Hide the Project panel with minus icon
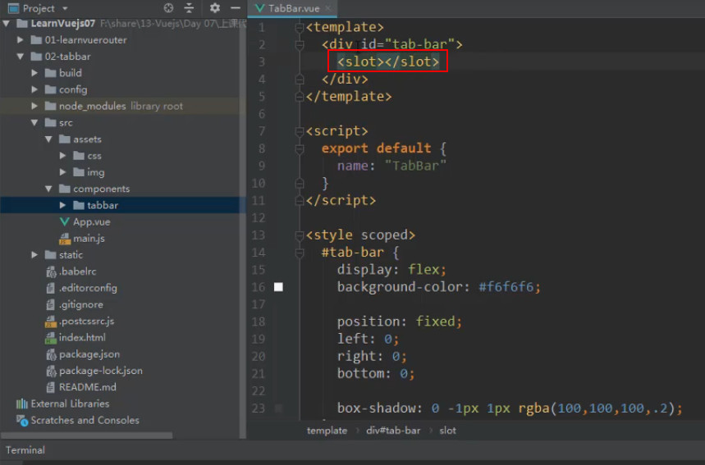The image size is (705, 465). pos(236,8)
